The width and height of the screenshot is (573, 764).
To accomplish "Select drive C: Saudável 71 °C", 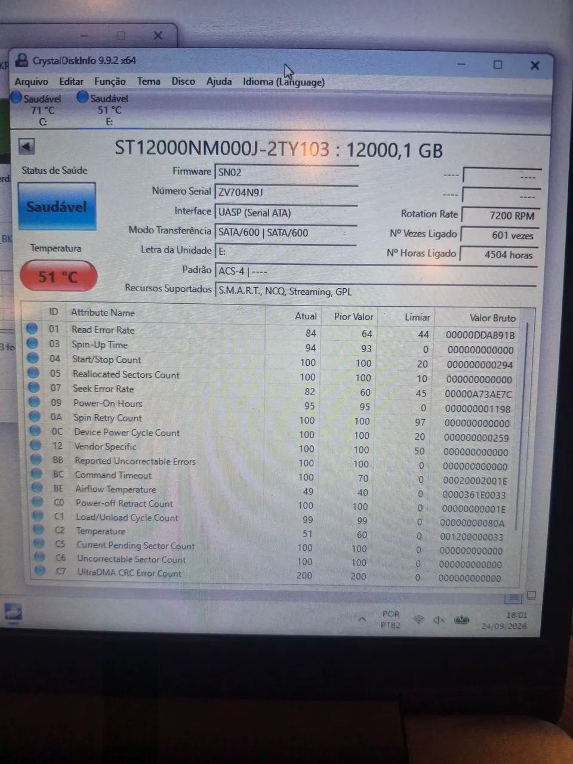I will pyautogui.click(x=37, y=110).
